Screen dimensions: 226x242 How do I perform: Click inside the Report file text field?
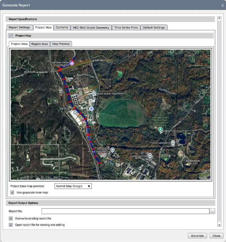coord(125,211)
